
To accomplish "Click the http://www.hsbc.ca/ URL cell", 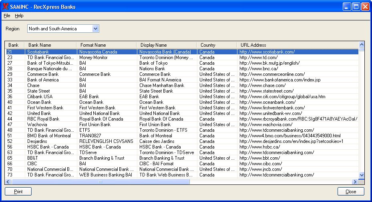I will (x=259, y=147).
